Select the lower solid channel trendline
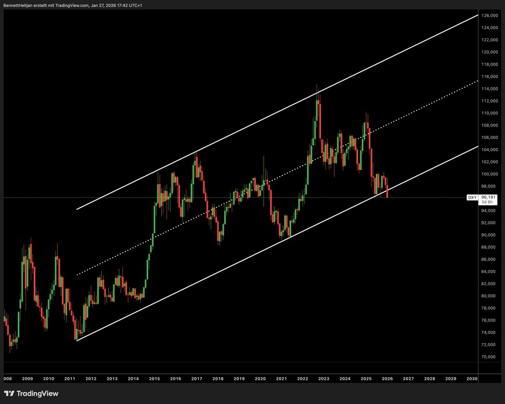This screenshot has width=505, height=404. pyautogui.click(x=278, y=243)
